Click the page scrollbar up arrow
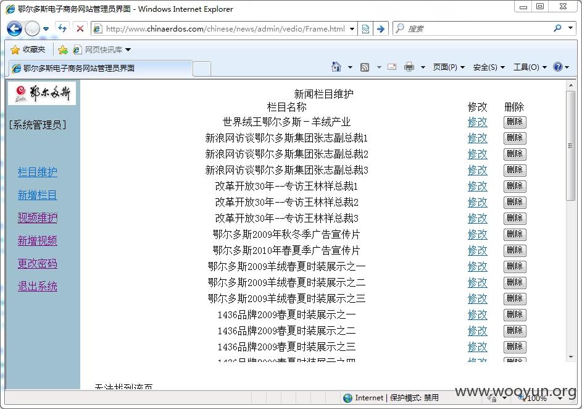The height and width of the screenshot is (409, 582). point(571,85)
